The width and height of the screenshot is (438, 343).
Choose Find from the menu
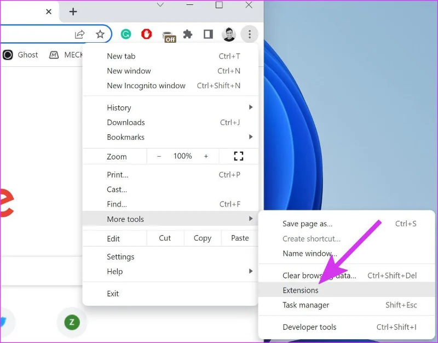tap(170, 204)
